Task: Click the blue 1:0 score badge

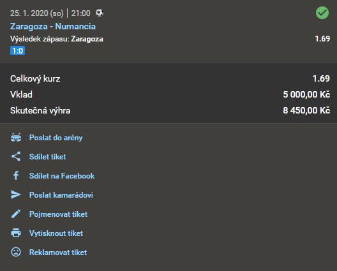Action: (x=18, y=50)
